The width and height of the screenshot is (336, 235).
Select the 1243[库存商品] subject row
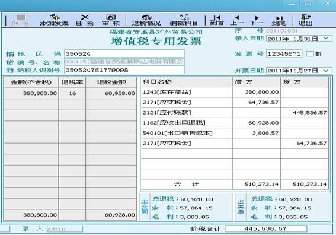pyautogui.click(x=235, y=92)
